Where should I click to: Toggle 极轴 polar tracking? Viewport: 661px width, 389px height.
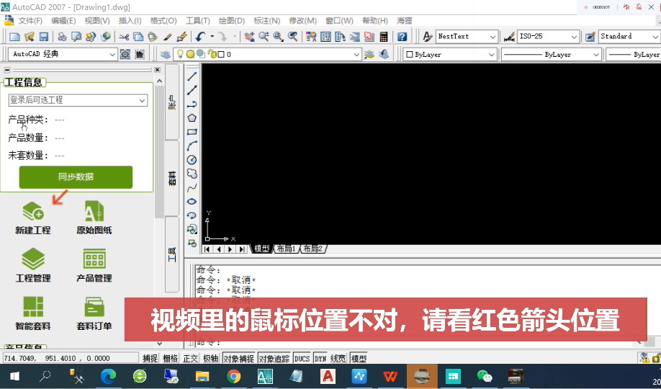coord(211,358)
